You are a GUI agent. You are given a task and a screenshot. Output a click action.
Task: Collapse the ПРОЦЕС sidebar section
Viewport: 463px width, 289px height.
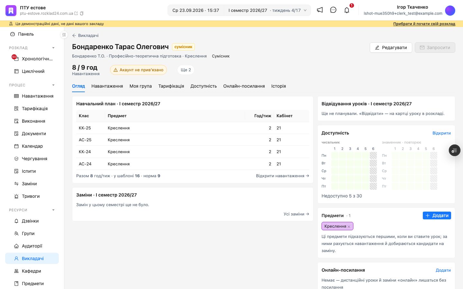[53, 85]
